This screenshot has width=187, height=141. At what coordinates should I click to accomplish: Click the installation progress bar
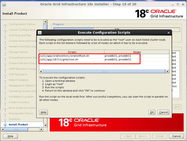click(x=117, y=29)
